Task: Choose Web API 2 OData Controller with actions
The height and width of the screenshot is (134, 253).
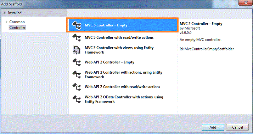Action: pos(123,99)
